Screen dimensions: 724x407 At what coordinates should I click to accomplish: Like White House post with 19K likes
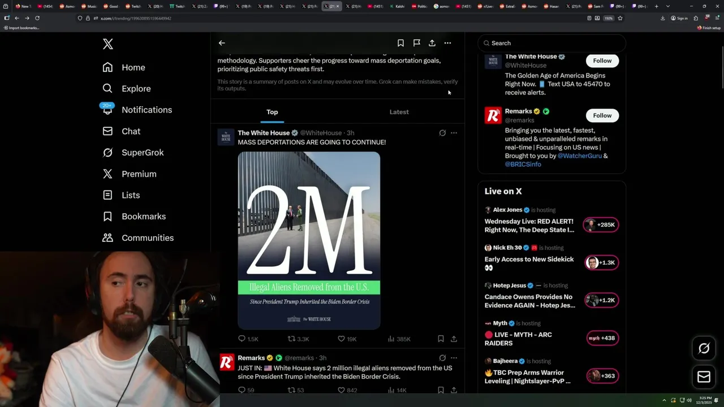(x=347, y=339)
